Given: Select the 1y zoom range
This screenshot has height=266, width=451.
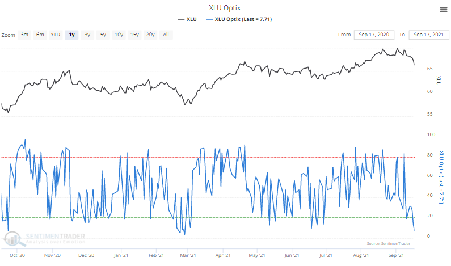Looking at the screenshot, I should coord(71,35).
